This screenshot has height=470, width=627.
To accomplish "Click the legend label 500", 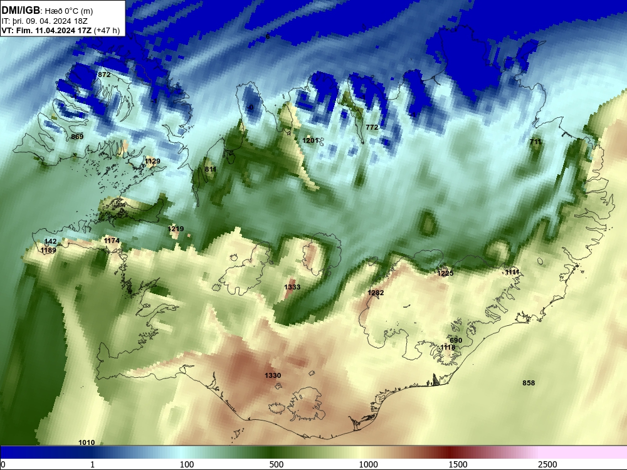I will 277,464.
